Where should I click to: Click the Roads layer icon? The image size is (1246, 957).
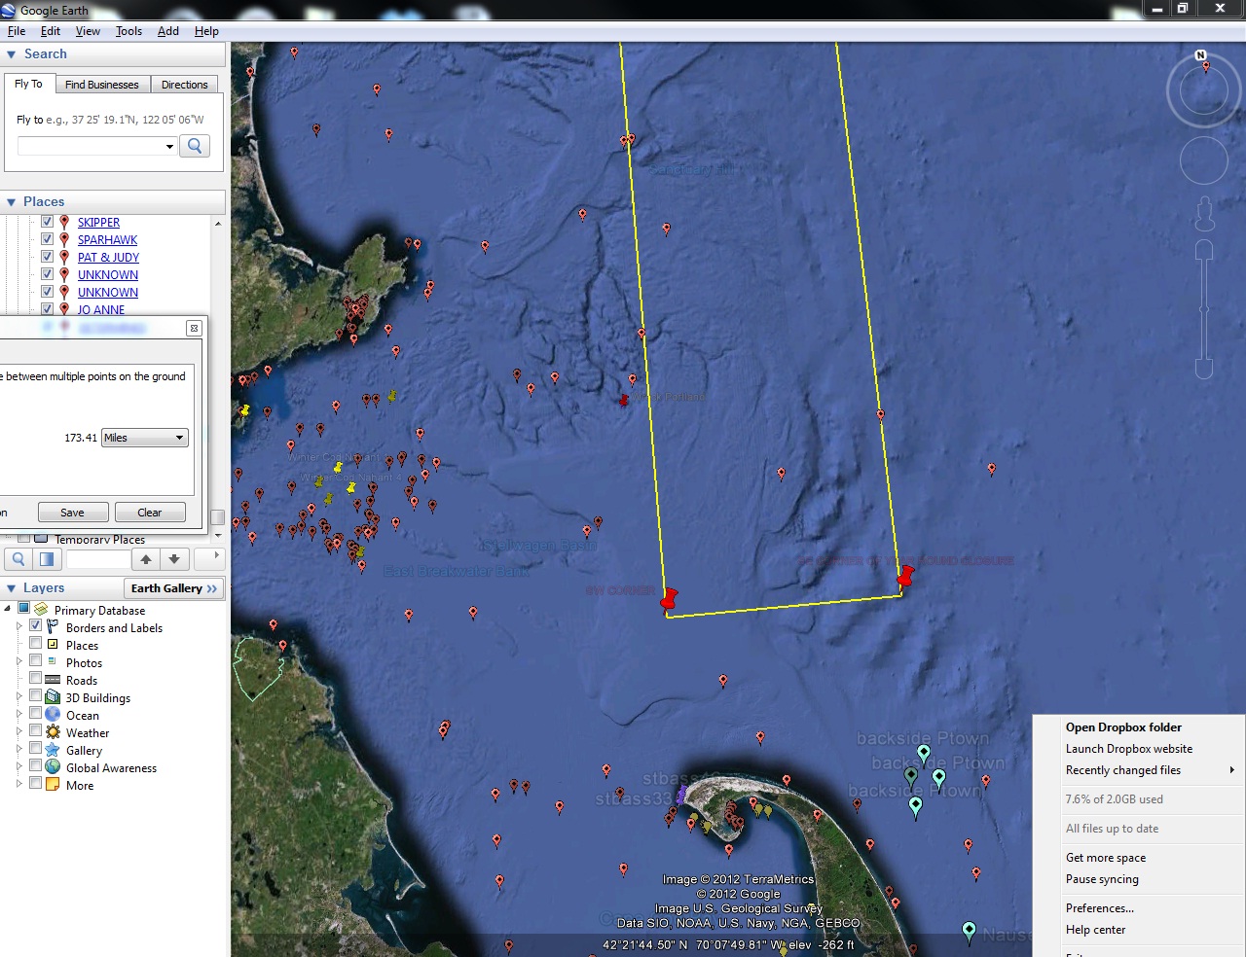click(53, 680)
